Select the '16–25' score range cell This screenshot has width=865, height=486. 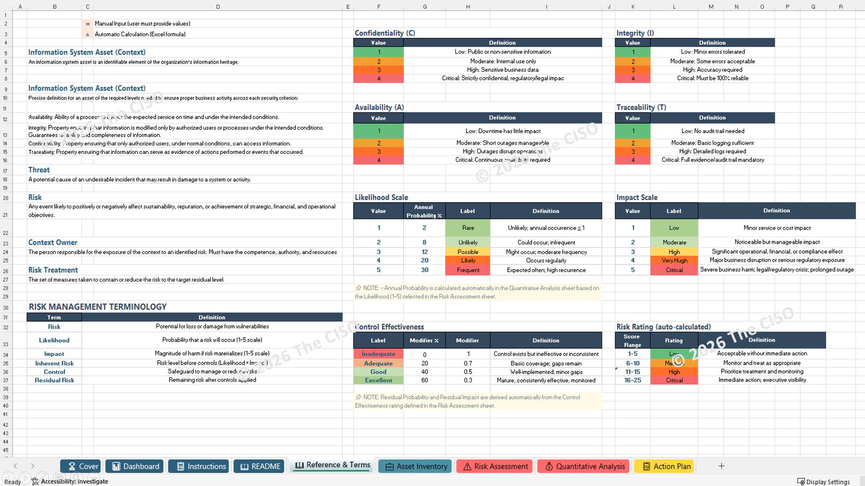pos(633,380)
